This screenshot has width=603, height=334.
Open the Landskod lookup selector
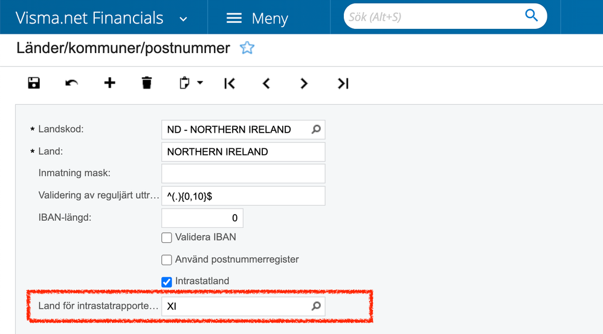click(316, 129)
